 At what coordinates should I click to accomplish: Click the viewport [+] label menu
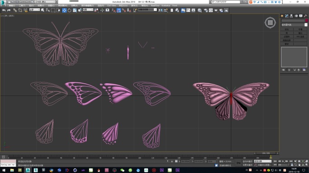tap(2, 16)
